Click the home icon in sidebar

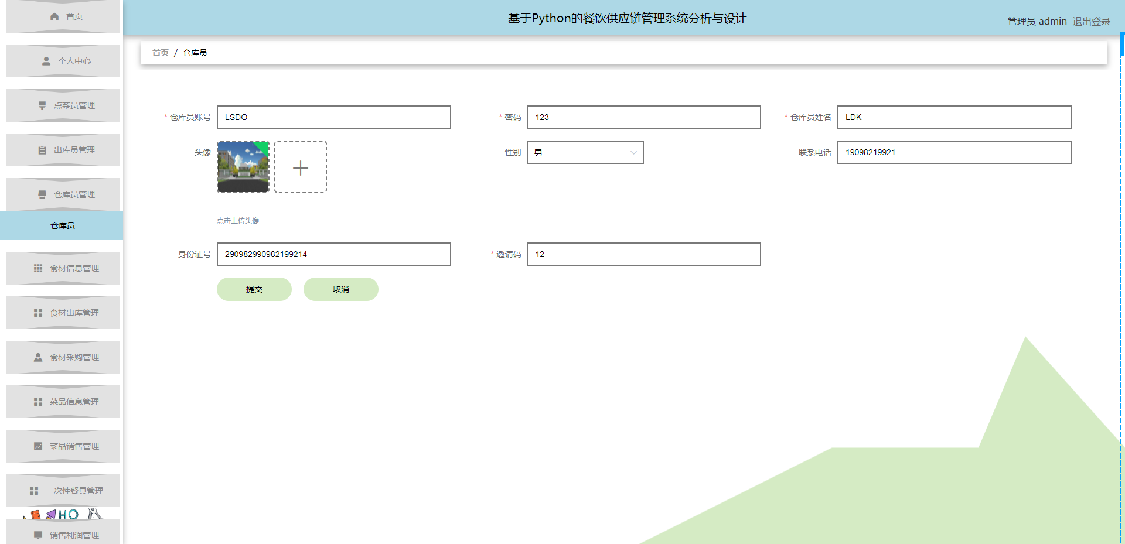click(54, 16)
